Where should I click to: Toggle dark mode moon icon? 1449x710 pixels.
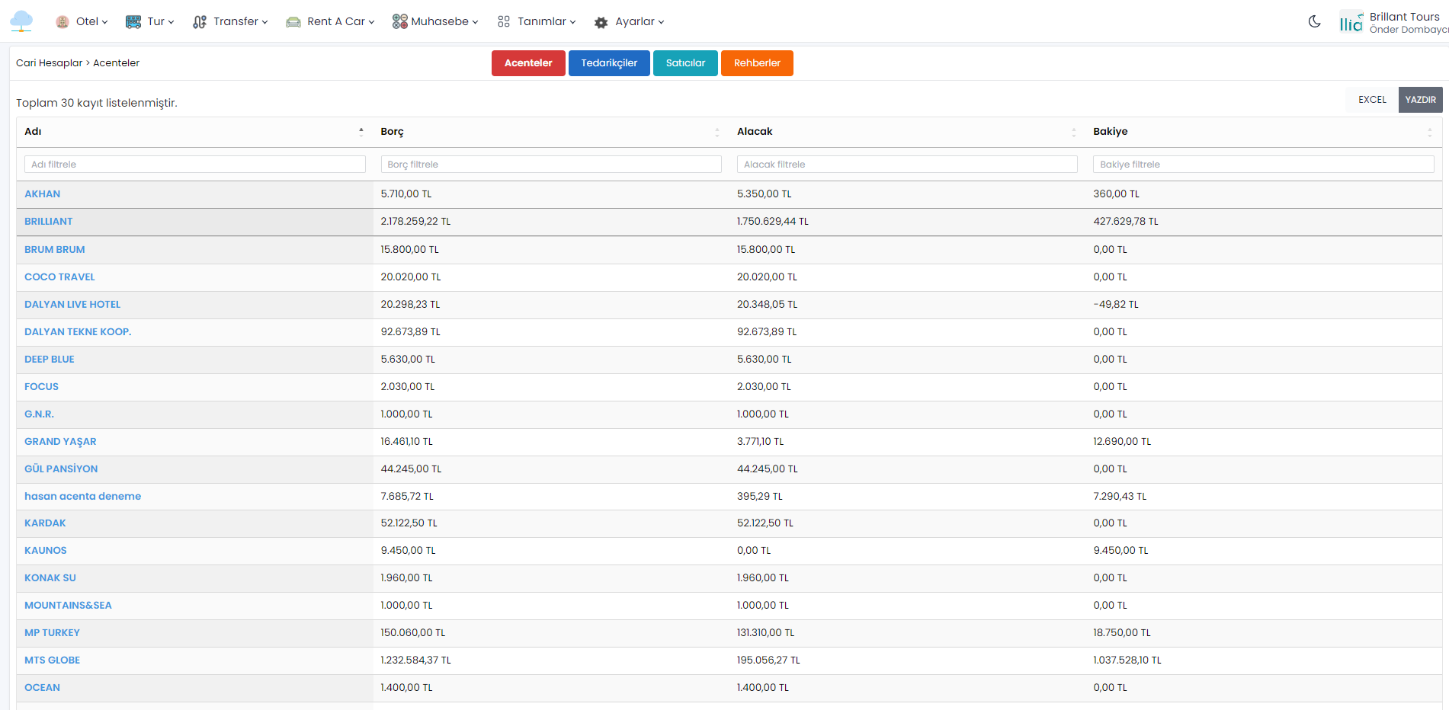point(1314,22)
